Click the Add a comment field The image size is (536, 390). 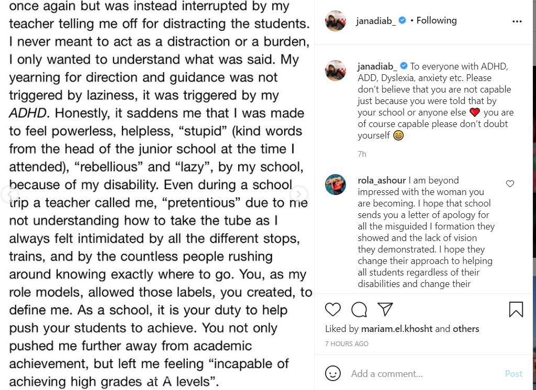pyautogui.click(x=419, y=373)
